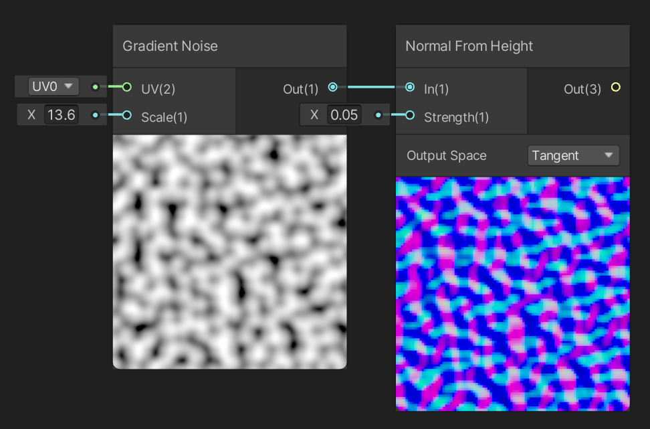Screen dimensions: 650x429
Task: Select the Out(3) output port of Normal From Height
Action: 617,87
